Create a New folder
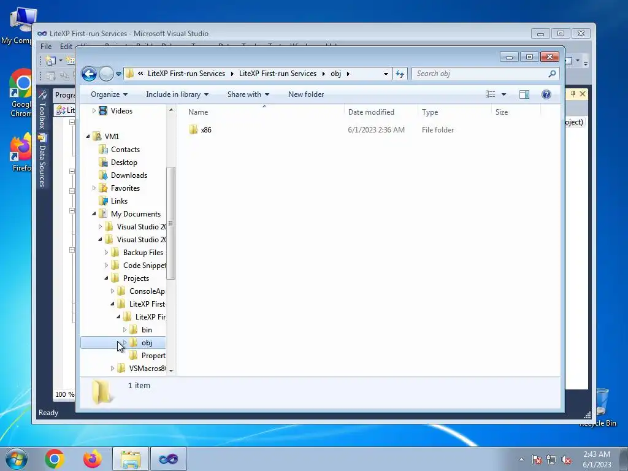This screenshot has height=471, width=628. point(306,94)
